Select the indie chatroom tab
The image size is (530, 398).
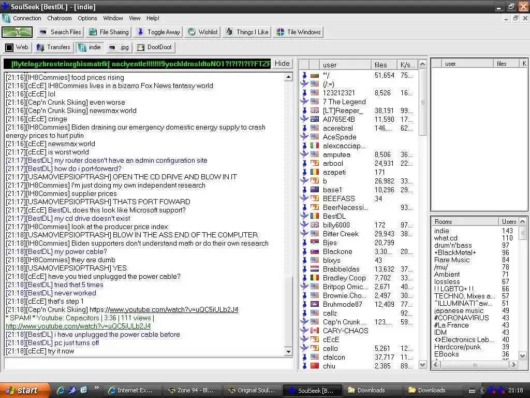tap(90, 47)
